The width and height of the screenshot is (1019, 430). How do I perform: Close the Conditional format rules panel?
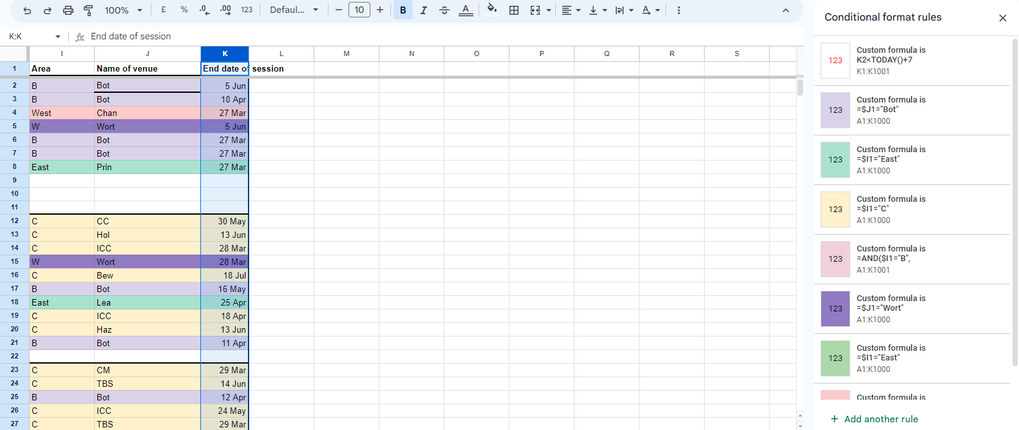pos(1003,18)
